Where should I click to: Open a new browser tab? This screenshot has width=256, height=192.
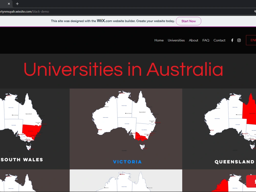coord(17,4)
